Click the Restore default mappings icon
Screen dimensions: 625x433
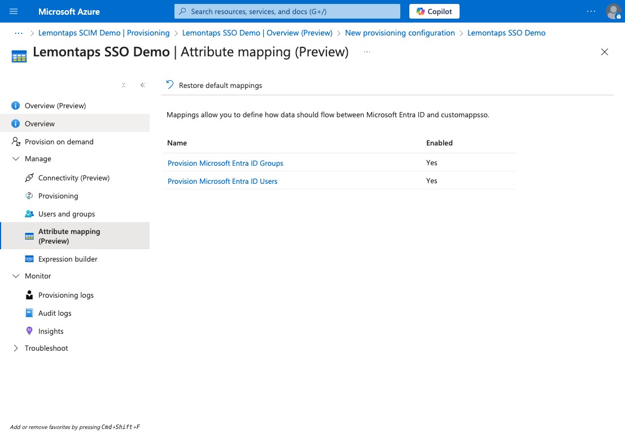click(x=170, y=85)
